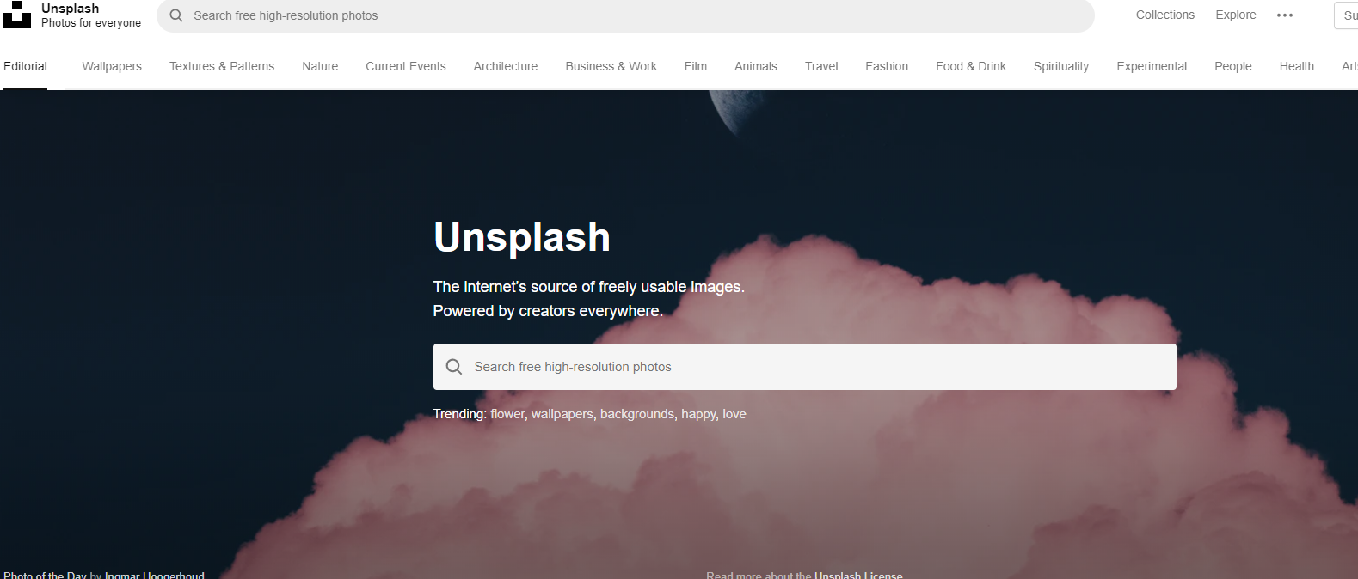Open the three-dots more menu
This screenshot has height=579, width=1358.
[x=1285, y=15]
